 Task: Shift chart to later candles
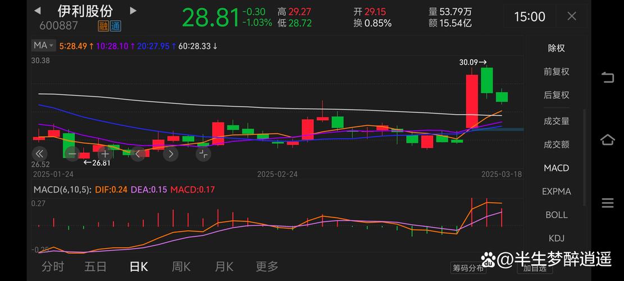tap(171, 153)
